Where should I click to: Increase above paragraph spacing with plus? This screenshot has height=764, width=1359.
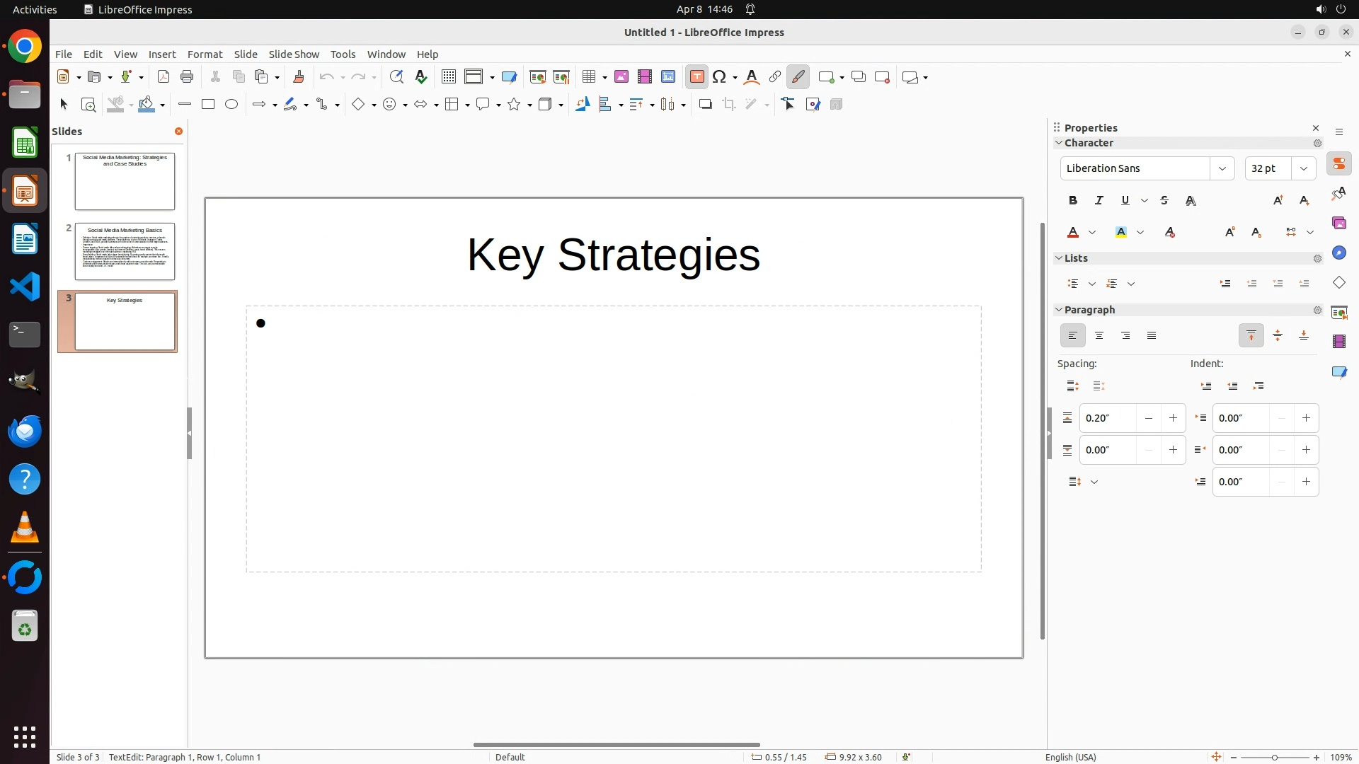(1173, 418)
